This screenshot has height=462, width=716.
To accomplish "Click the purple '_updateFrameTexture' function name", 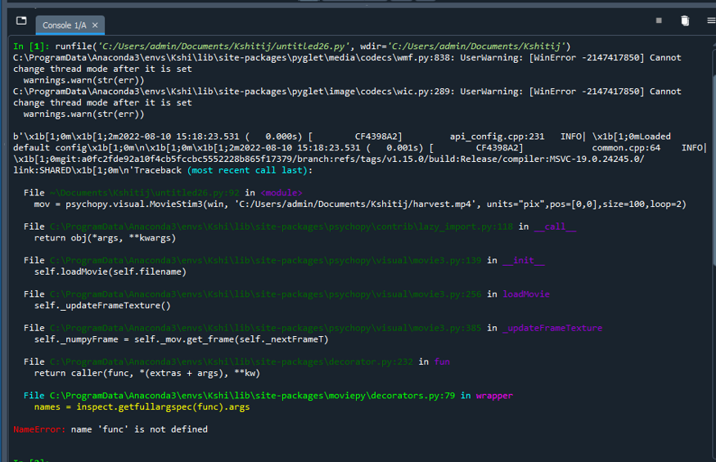I will [x=552, y=328].
